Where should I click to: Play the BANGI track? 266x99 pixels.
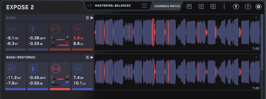[x=92, y=18]
